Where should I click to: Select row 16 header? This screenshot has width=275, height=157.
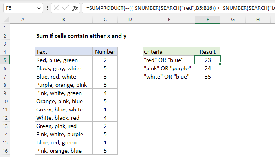click(x=5, y=151)
